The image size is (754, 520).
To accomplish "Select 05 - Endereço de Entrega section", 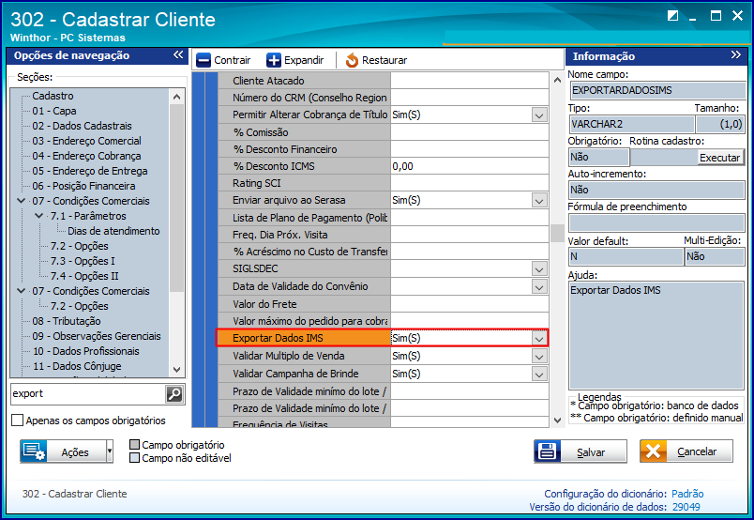I will click(90, 171).
